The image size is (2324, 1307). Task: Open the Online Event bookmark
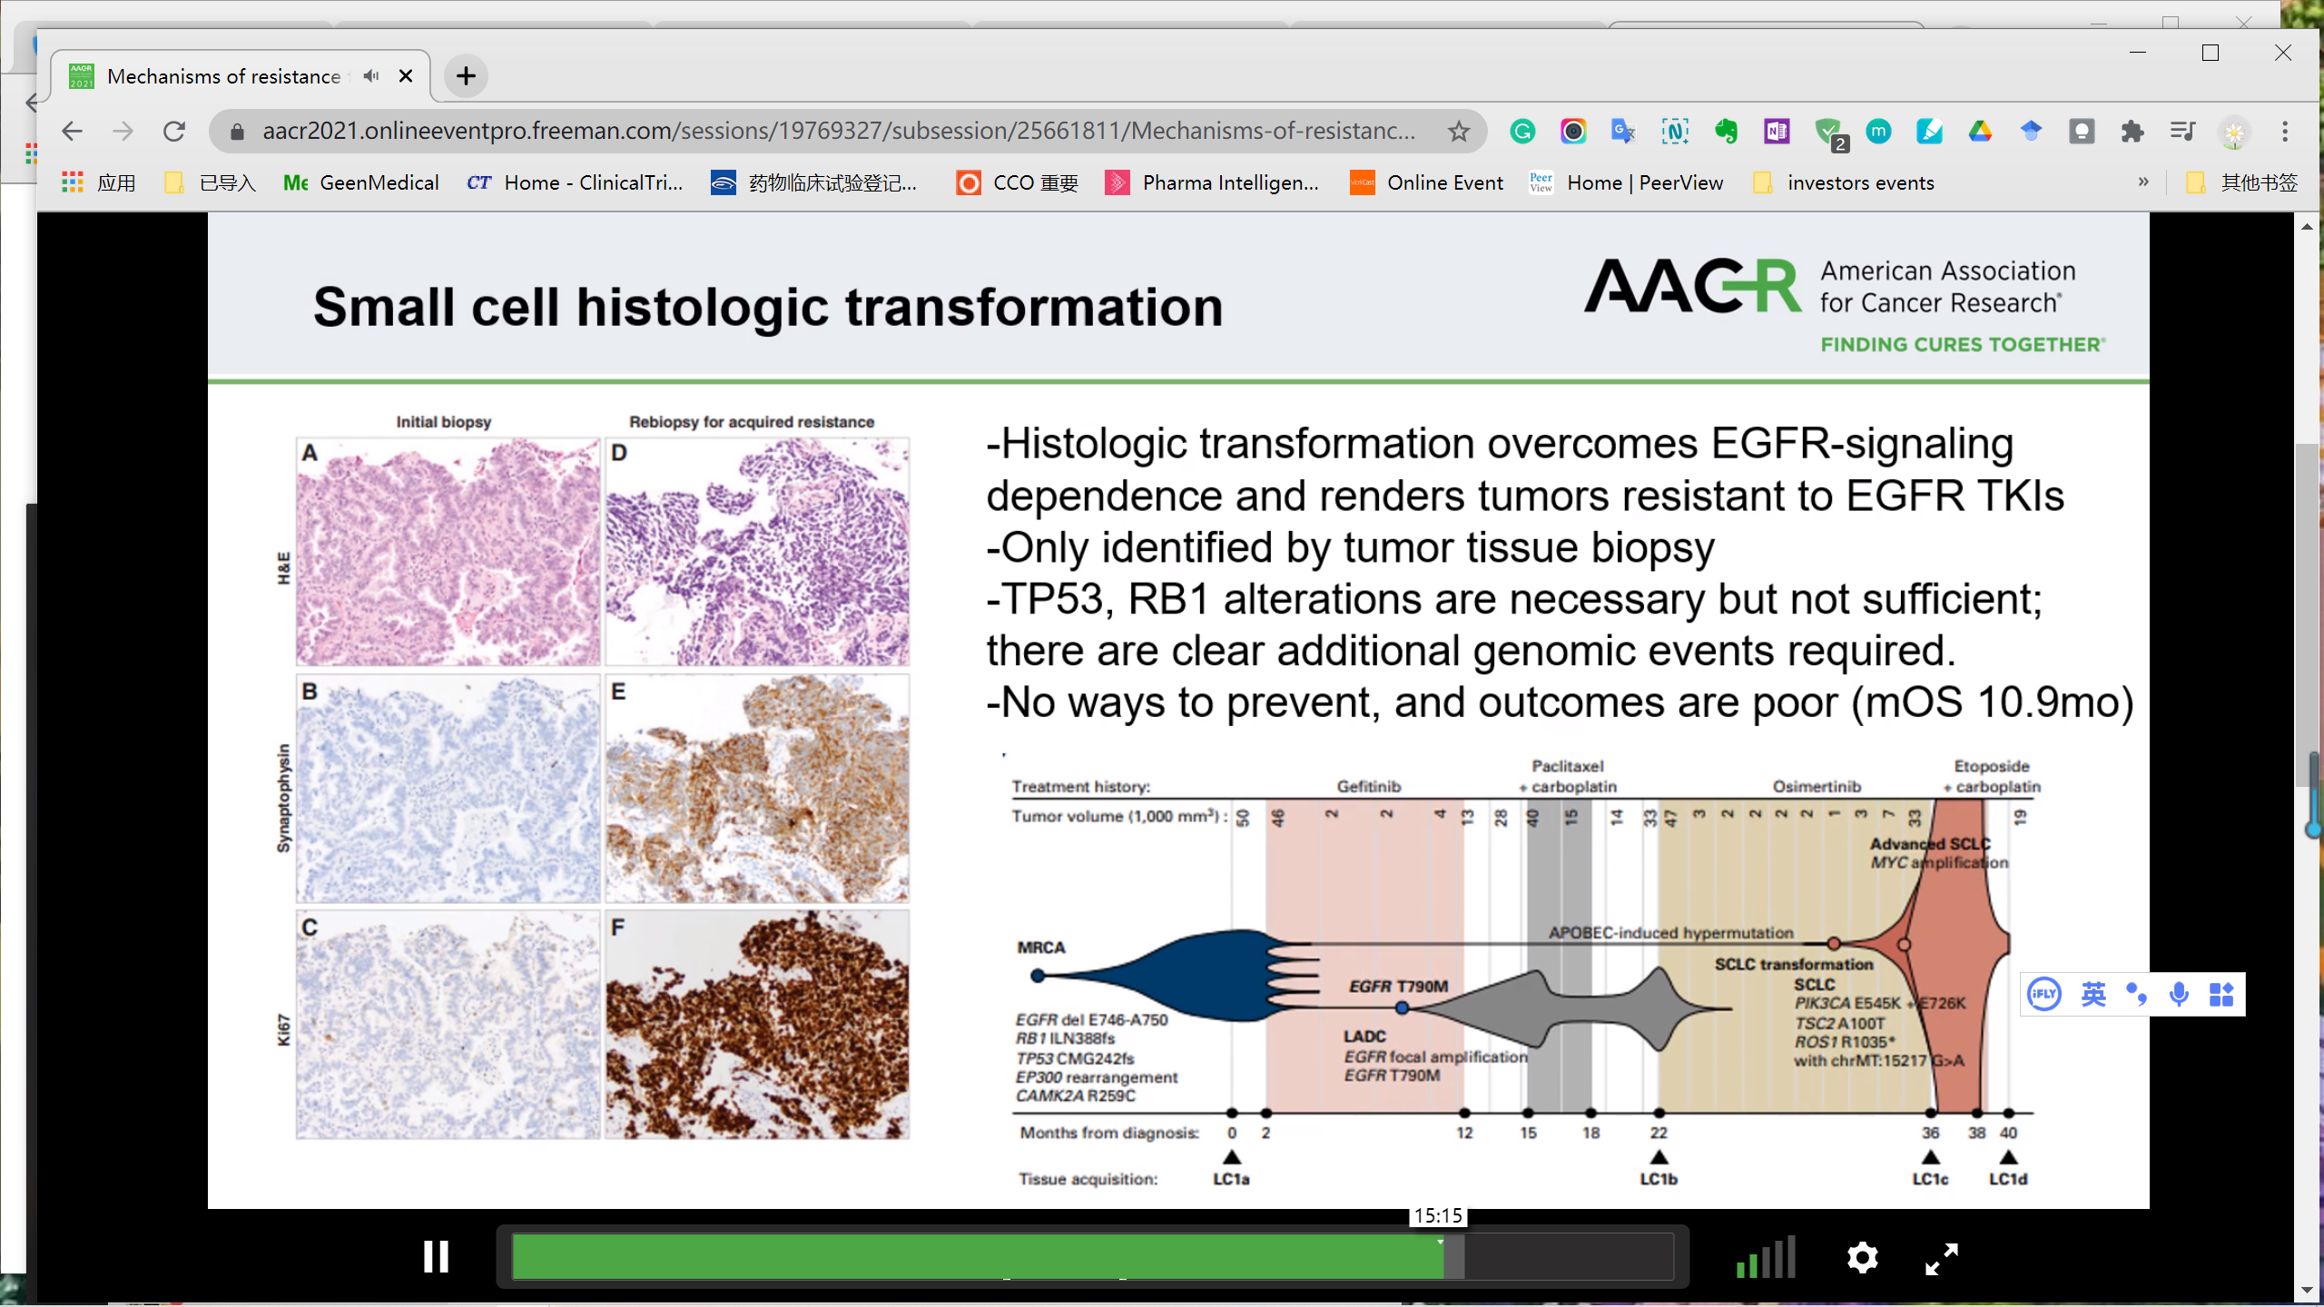click(x=1426, y=182)
